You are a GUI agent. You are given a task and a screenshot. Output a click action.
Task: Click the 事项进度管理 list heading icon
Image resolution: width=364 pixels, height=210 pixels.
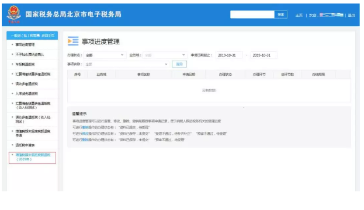point(73,41)
